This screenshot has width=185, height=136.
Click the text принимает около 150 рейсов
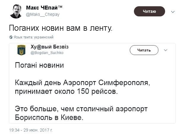(x=66, y=91)
